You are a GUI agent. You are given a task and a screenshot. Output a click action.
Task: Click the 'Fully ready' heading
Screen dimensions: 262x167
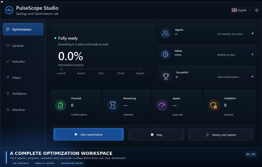pyautogui.click(x=68, y=38)
